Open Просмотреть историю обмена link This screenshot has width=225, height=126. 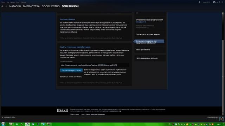pos(148,34)
